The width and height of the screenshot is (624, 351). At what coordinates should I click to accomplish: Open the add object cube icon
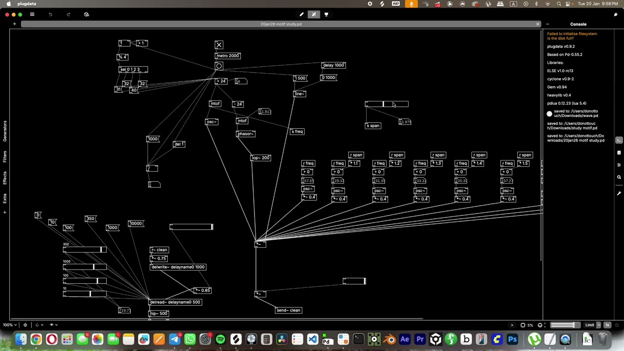(86, 14)
